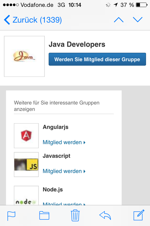Open Javascript group name
Image resolution: width=150 pixels, height=226 pixels.
click(56, 156)
